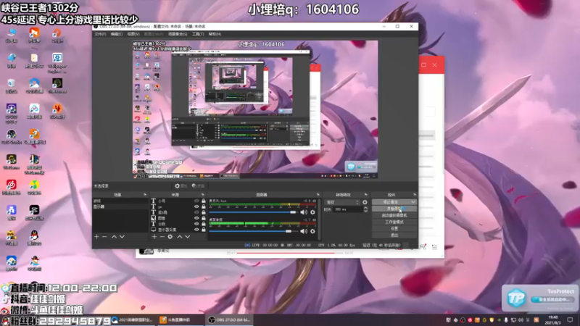Viewport: 580px width, 326px height.
Task: Open the 文件(F) menu
Action: [x=100, y=34]
